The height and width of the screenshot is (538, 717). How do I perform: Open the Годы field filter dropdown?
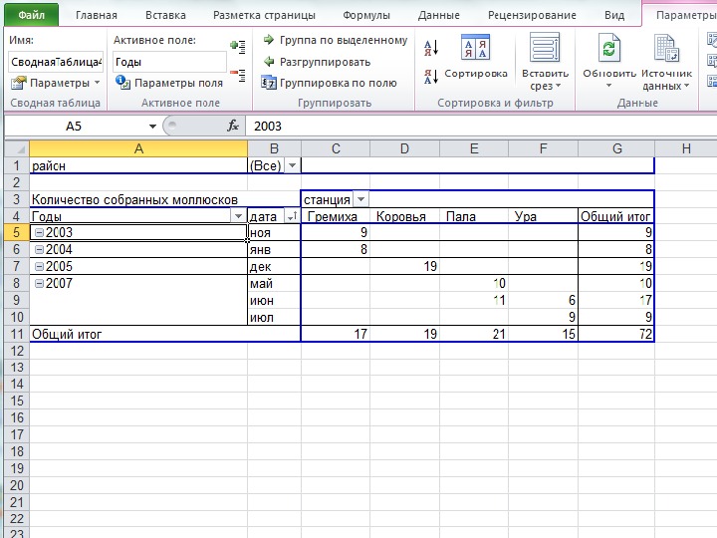[238, 216]
